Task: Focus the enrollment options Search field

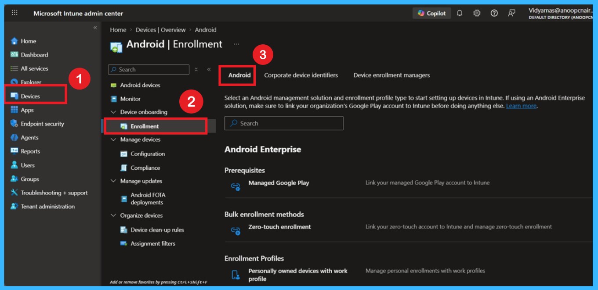Action: click(x=284, y=123)
